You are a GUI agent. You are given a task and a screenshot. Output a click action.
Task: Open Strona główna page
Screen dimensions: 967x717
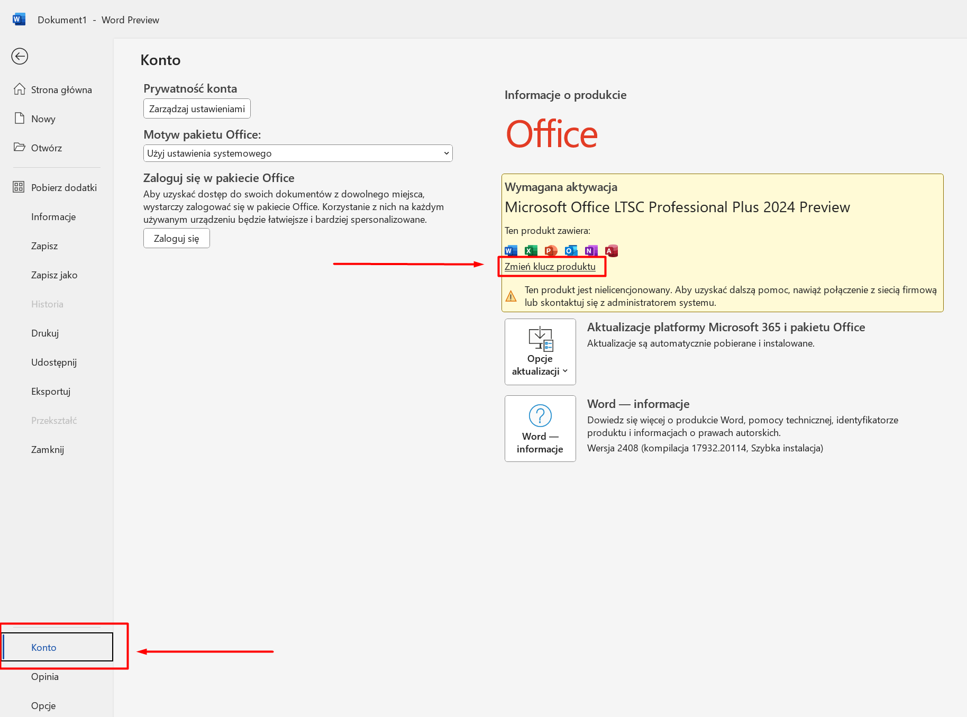tap(57, 89)
